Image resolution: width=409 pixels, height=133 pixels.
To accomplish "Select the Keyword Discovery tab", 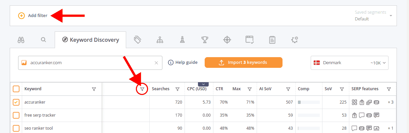I will (91, 40).
